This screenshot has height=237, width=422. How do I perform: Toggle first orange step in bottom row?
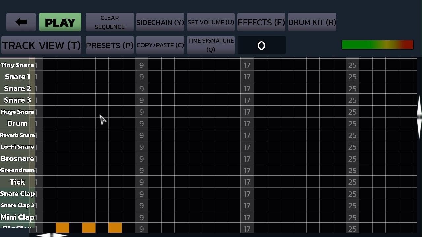click(62, 228)
